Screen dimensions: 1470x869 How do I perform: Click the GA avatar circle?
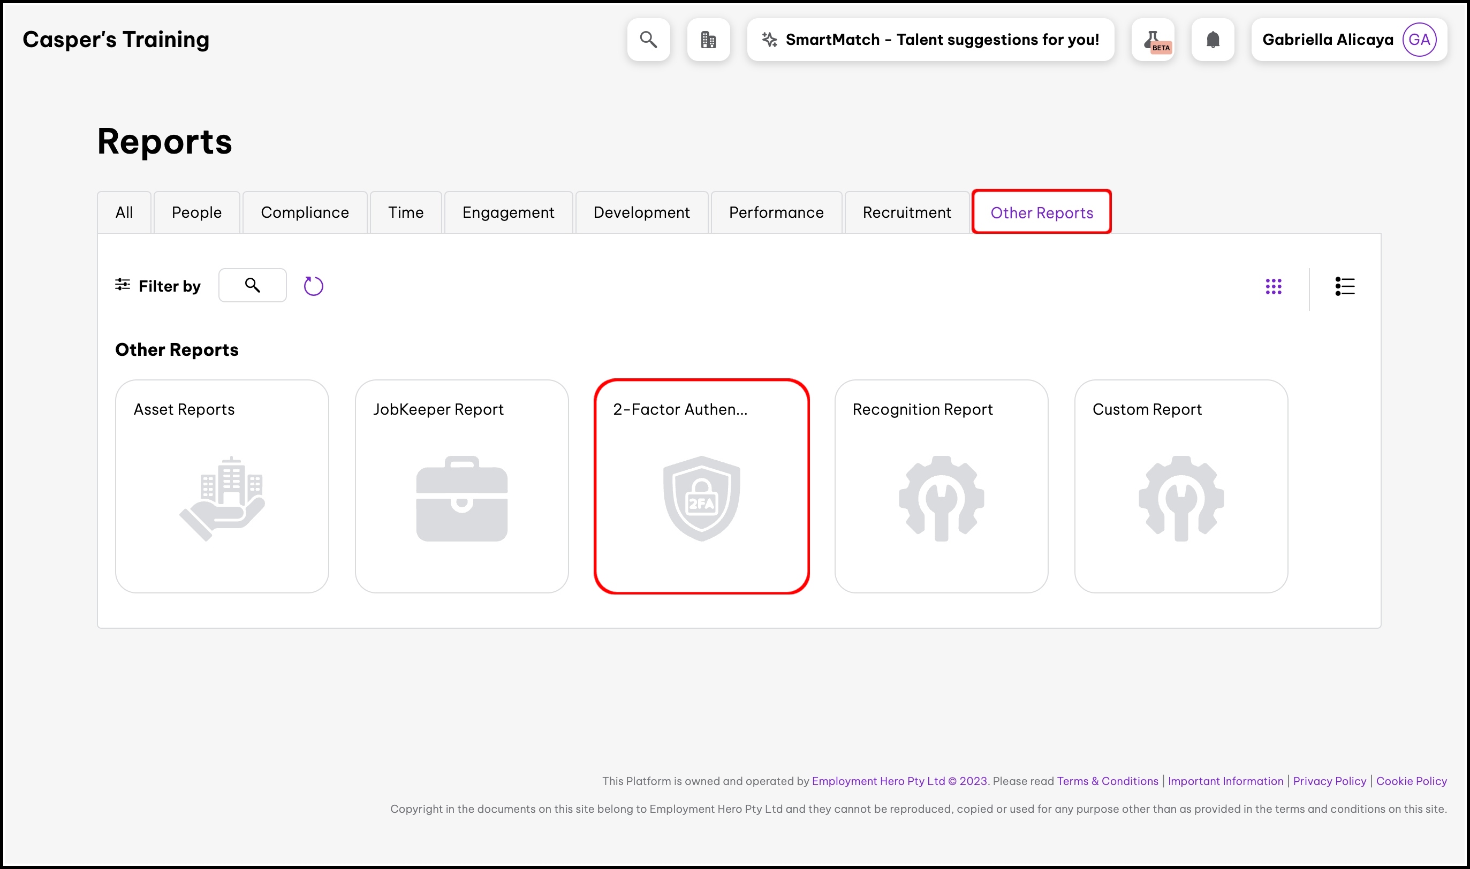(1419, 40)
